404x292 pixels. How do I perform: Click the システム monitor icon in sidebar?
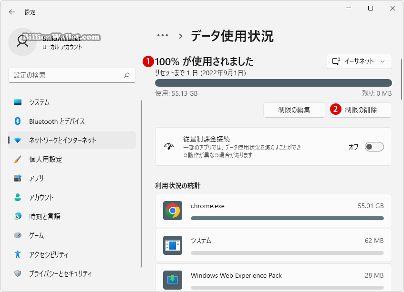tap(18, 102)
